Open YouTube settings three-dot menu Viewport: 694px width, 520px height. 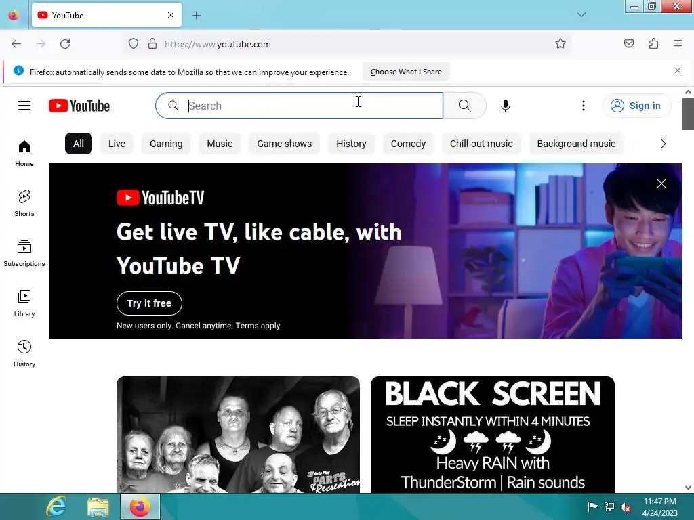[584, 106]
